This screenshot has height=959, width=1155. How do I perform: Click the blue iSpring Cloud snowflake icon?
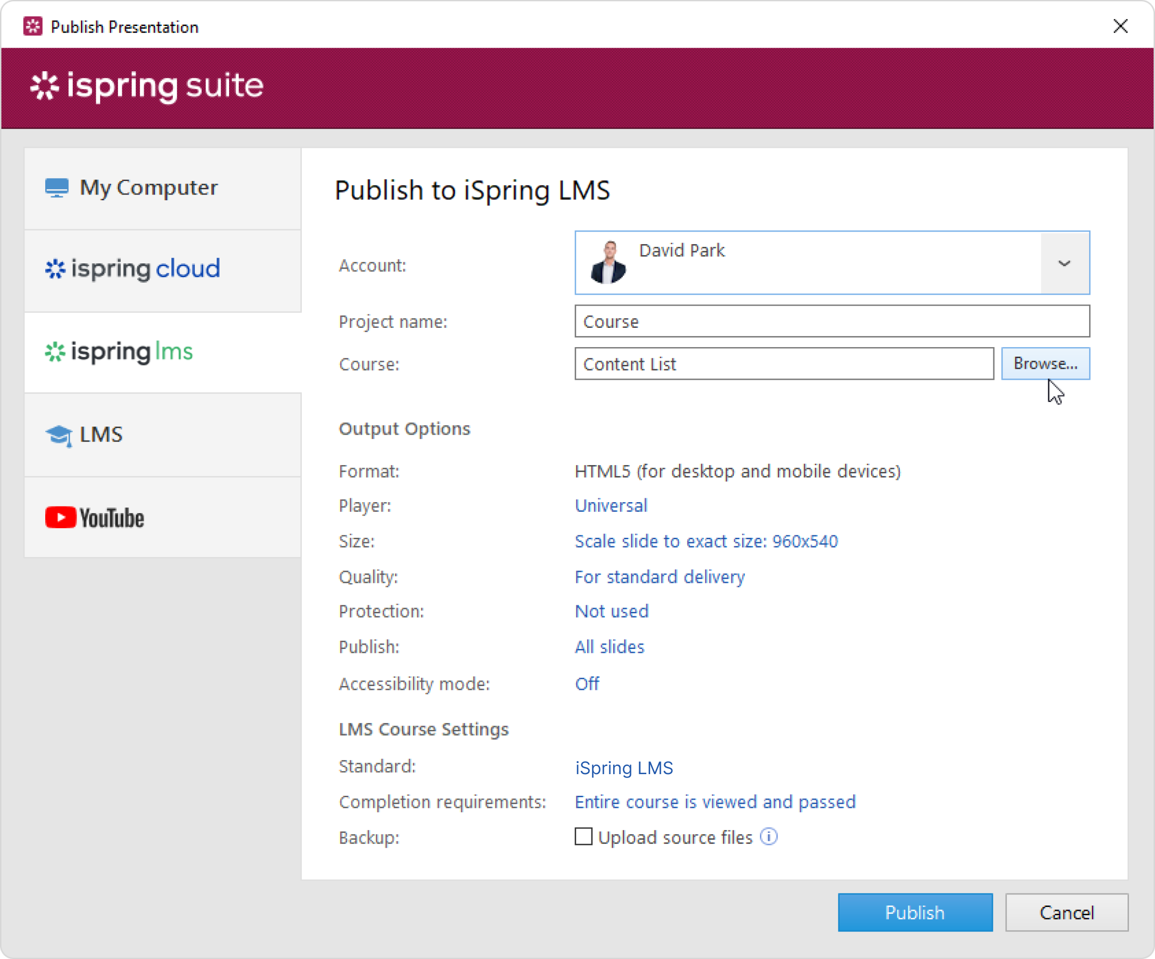point(55,269)
